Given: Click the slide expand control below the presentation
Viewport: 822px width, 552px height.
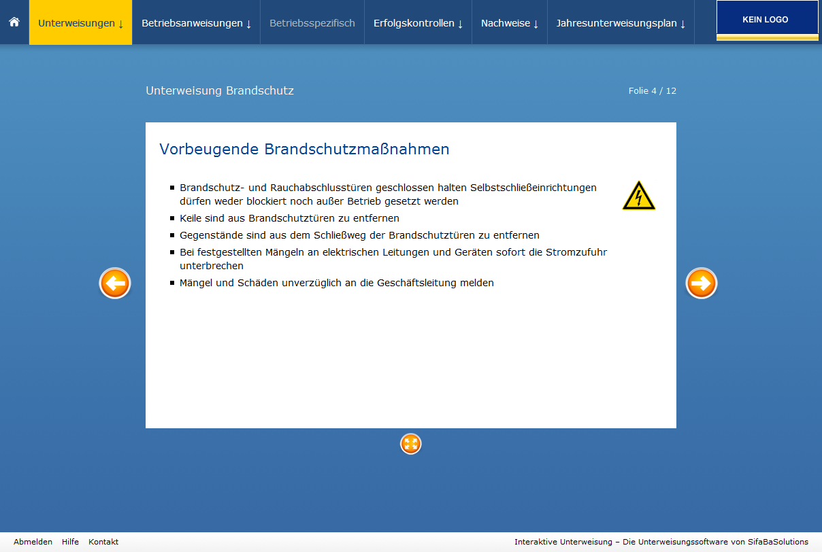Looking at the screenshot, I should (x=410, y=443).
